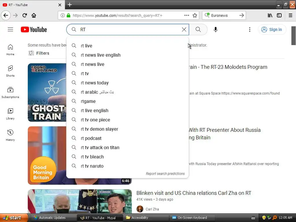Open a new tab with the plus button

[70, 5]
